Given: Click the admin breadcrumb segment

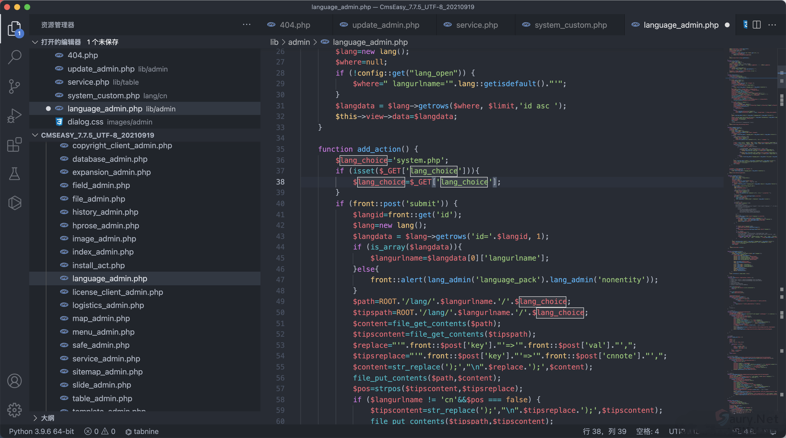Looking at the screenshot, I should pyautogui.click(x=299, y=42).
